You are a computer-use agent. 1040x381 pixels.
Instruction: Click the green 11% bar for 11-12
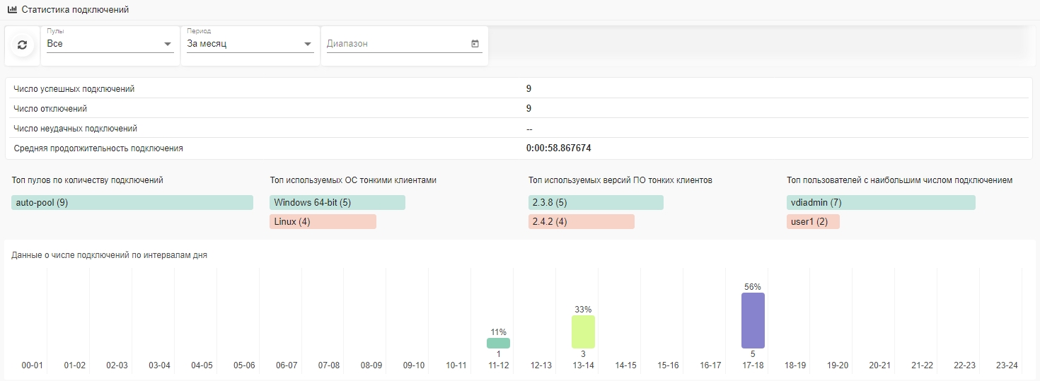click(498, 343)
